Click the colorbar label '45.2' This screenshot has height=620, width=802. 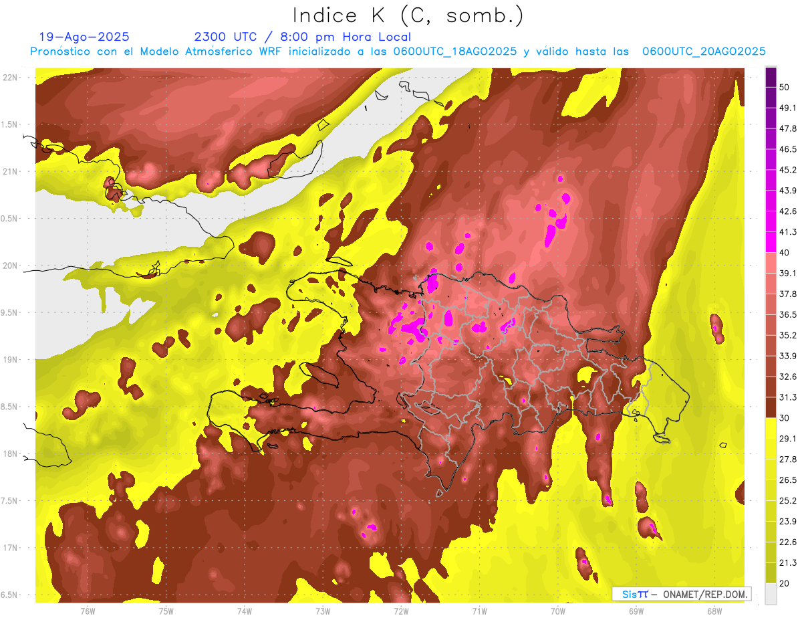(x=788, y=170)
